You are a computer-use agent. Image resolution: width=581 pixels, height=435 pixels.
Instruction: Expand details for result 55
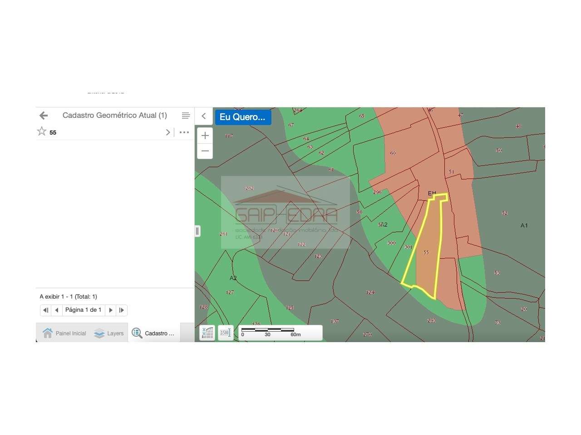tap(168, 132)
